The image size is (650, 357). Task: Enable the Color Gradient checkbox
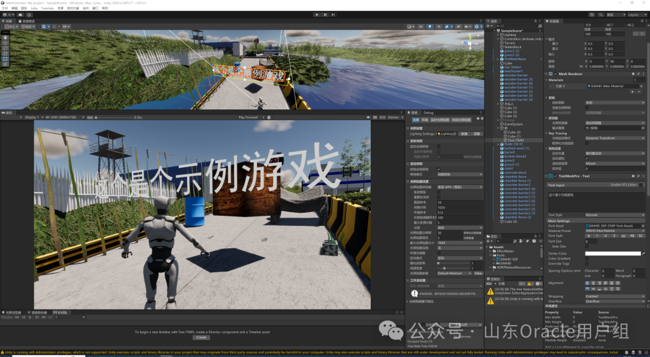tap(587, 258)
